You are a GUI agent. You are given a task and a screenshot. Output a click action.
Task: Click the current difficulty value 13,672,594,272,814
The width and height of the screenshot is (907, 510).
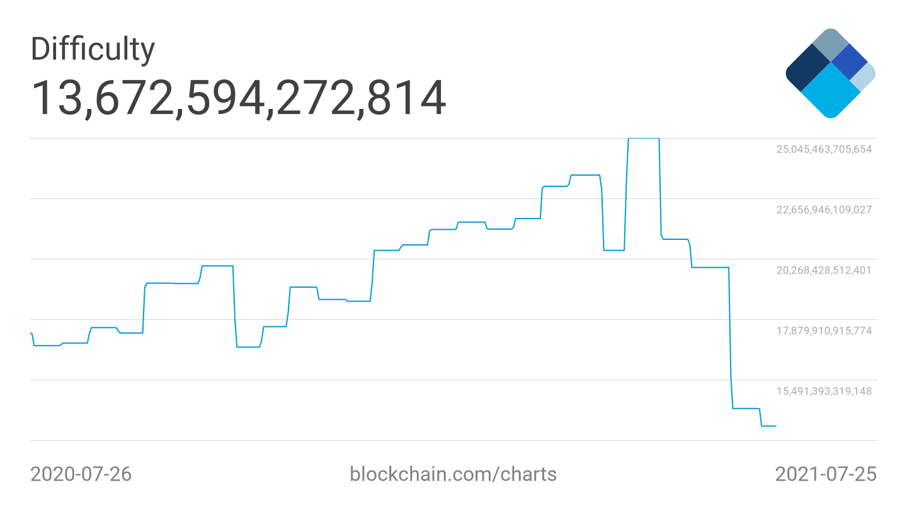coord(238,98)
